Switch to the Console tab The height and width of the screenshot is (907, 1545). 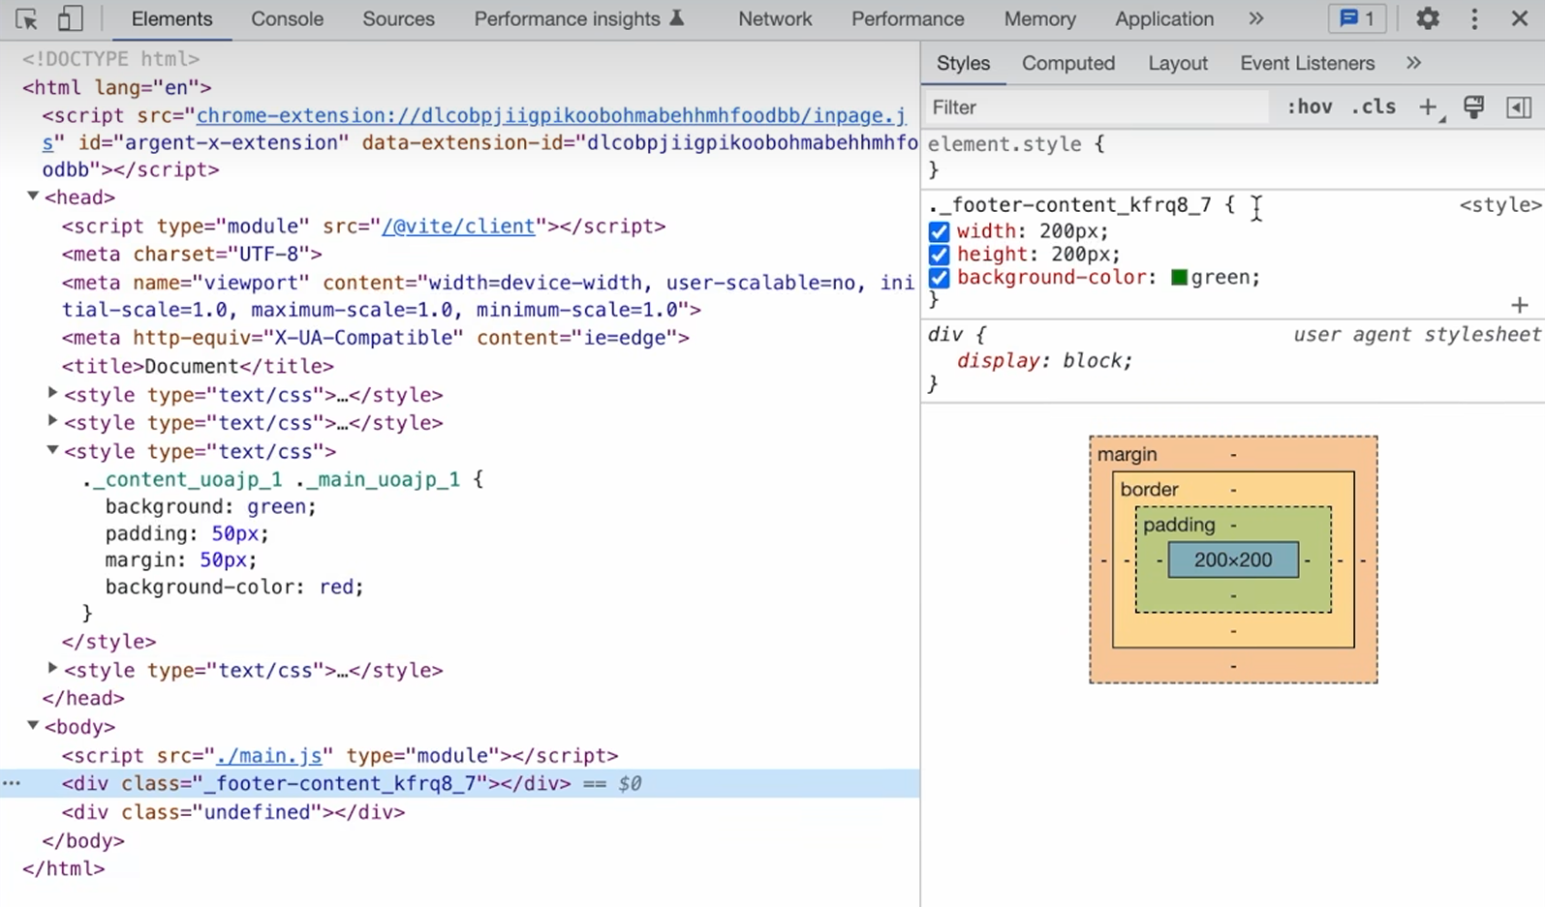tap(287, 19)
